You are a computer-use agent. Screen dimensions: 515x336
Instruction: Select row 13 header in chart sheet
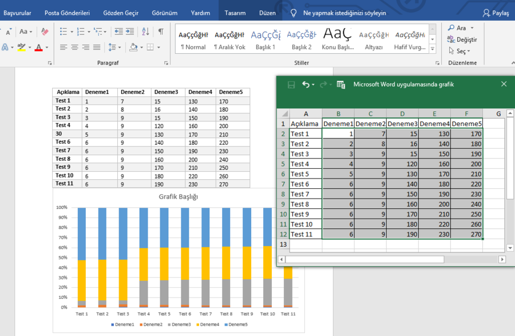(x=283, y=244)
